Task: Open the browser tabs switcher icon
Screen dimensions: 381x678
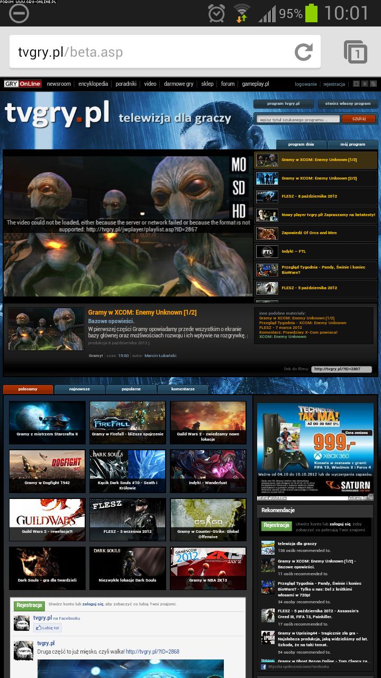Action: click(356, 52)
